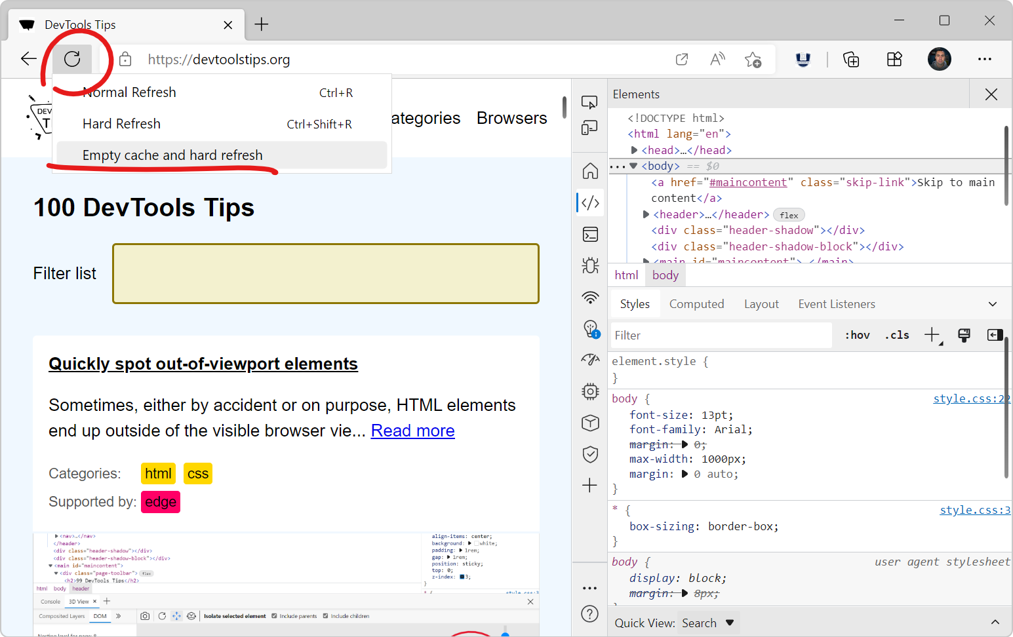Expand the header element in DOM tree

pos(646,214)
